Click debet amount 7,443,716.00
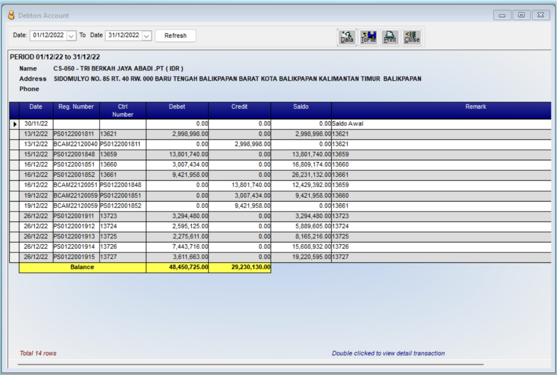 pos(177,246)
